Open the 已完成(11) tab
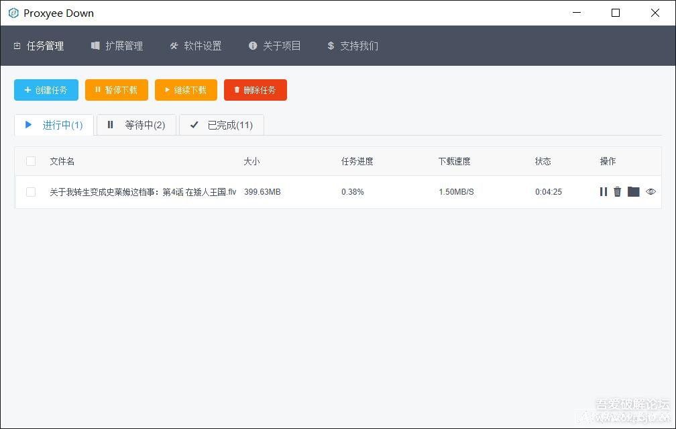This screenshot has height=429, width=676. [x=221, y=124]
